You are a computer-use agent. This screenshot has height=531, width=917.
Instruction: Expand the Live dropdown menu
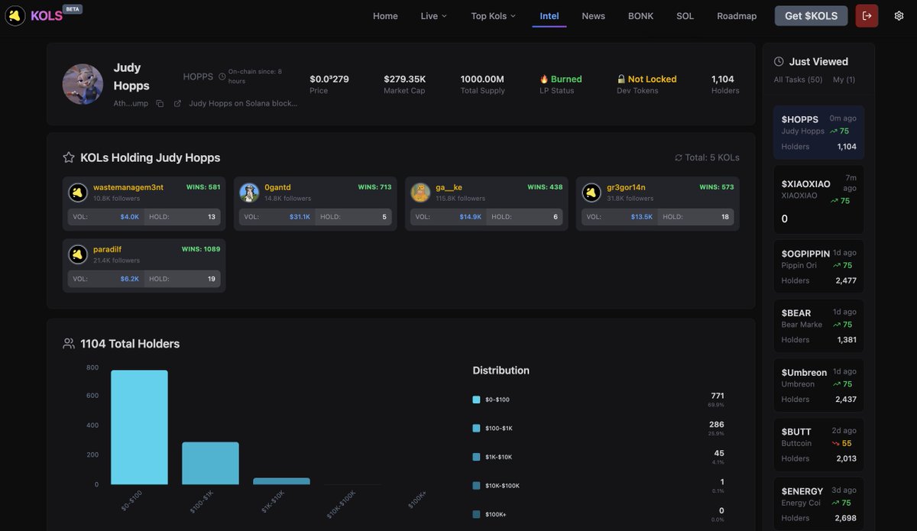(434, 16)
